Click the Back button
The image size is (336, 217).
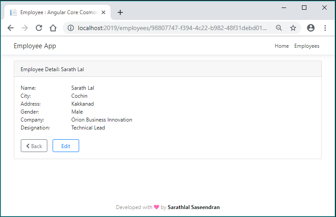[34, 146]
